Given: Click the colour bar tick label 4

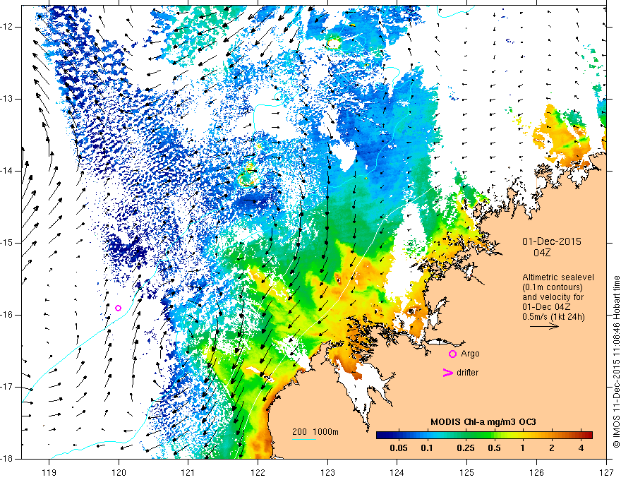Looking at the screenshot, I should pyautogui.click(x=581, y=448).
